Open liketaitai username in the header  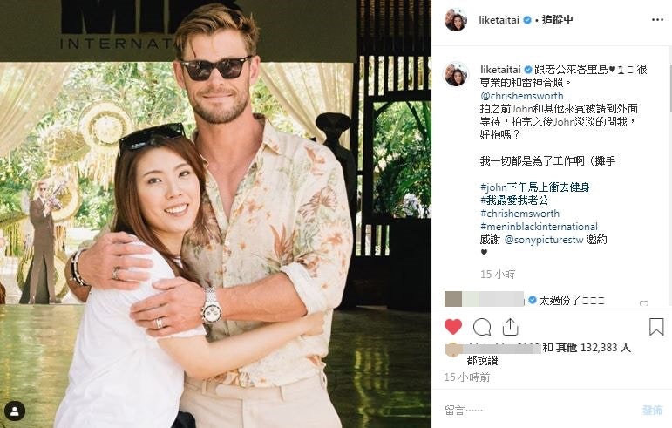tap(499, 20)
